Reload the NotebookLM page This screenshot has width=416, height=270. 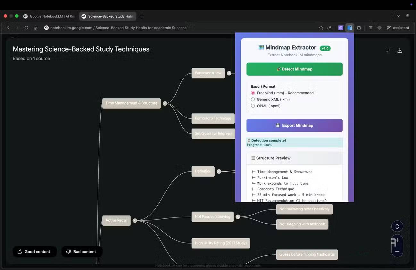pos(26,28)
